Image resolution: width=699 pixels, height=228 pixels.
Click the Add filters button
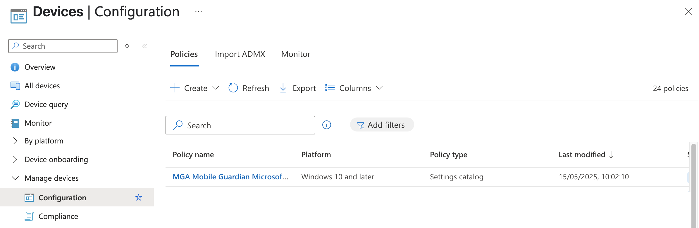382,125
